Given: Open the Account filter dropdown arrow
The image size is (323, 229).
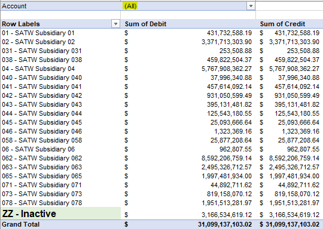Looking at the screenshot, I should [x=251, y=6].
